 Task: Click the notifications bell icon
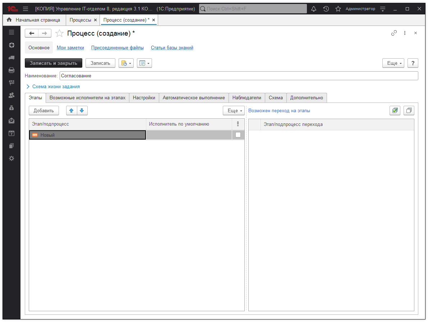(314, 9)
